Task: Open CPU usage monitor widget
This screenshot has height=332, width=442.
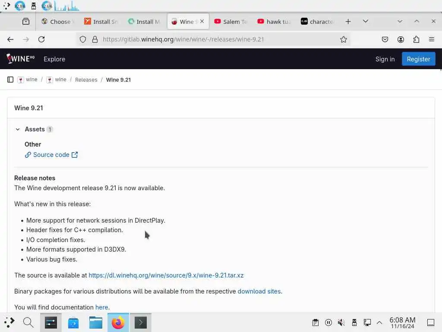Action: [x=20, y=6]
